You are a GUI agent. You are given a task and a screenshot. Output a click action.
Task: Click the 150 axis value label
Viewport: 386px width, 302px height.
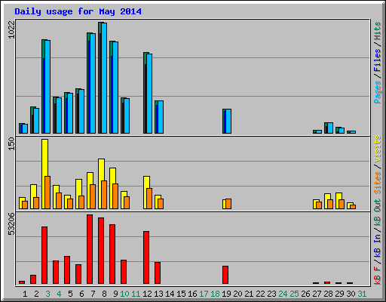pyautogui.click(x=11, y=143)
